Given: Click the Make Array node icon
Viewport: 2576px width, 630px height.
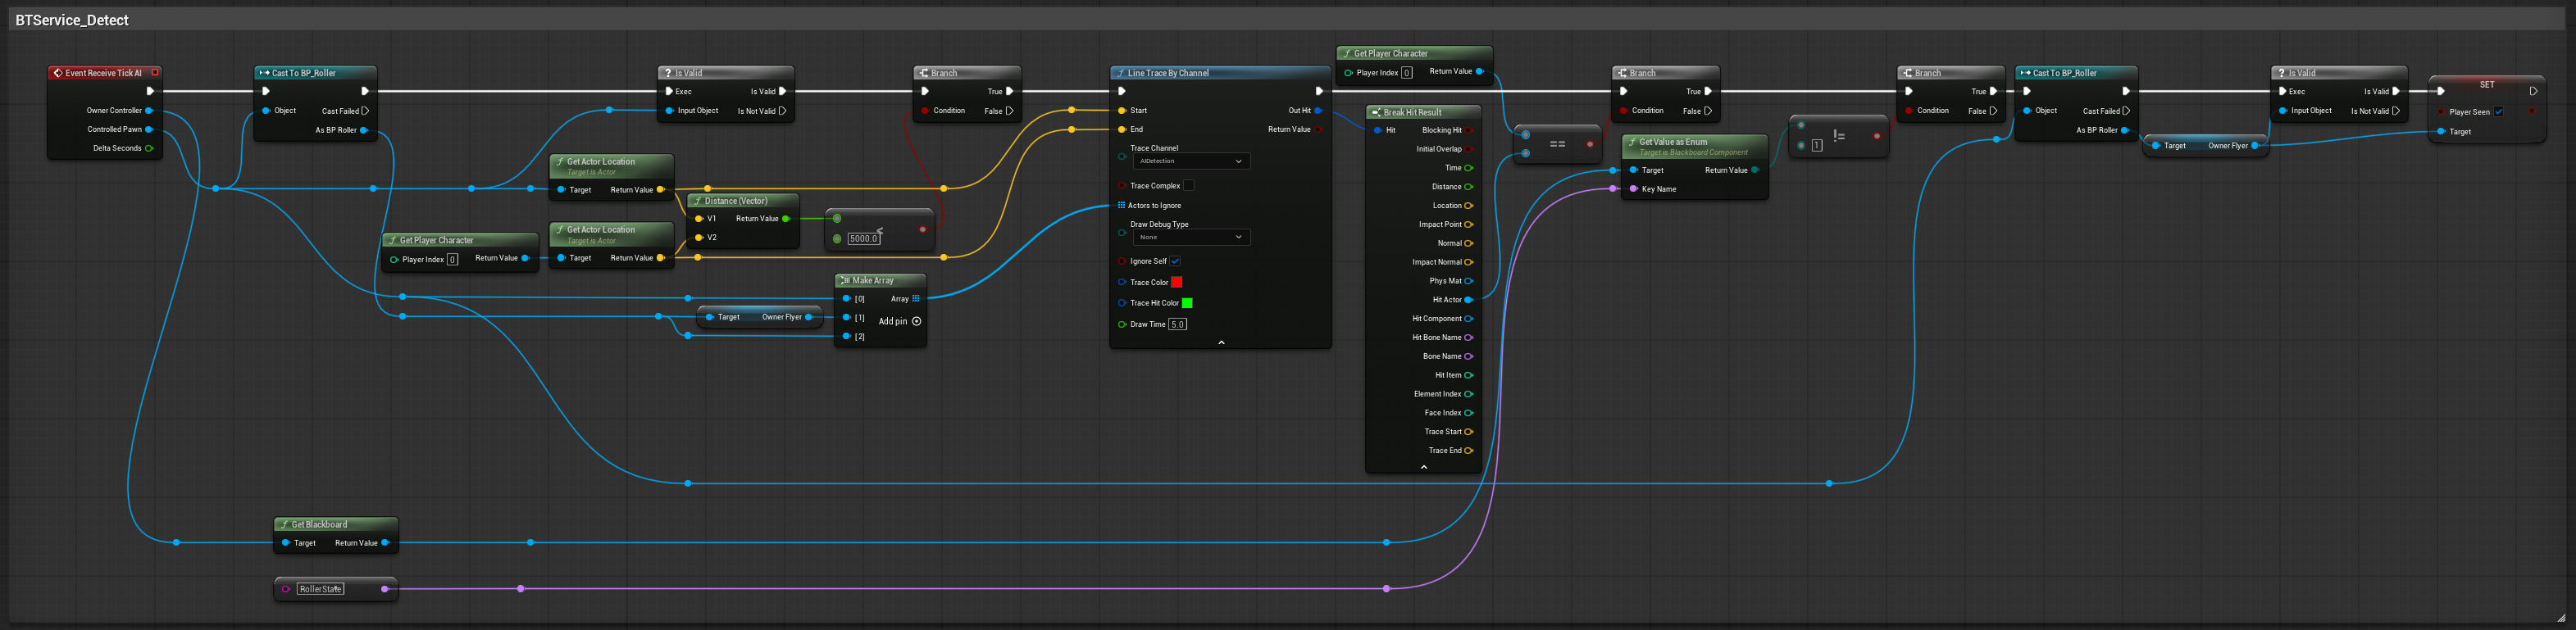Looking at the screenshot, I should pyautogui.click(x=845, y=281).
